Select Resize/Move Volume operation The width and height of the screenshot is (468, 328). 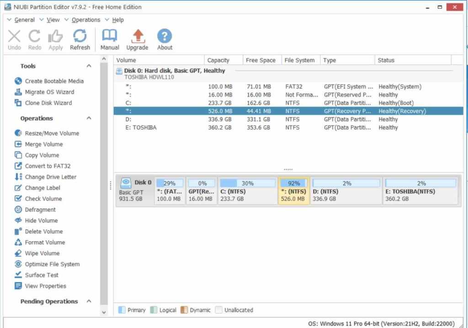[x=47, y=133]
